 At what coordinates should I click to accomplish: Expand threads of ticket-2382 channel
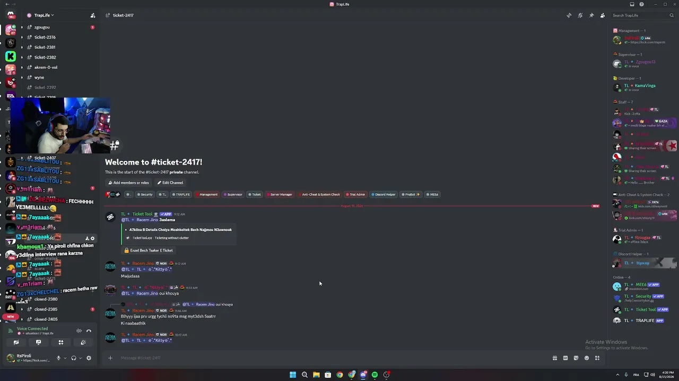tap(22, 57)
